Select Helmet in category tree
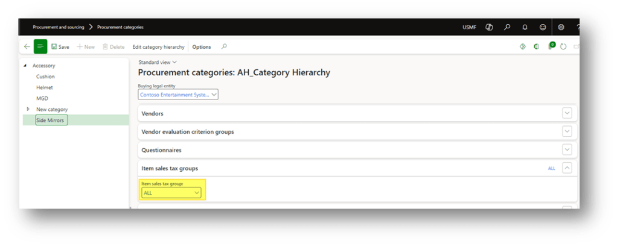The image size is (617, 246). point(45,87)
